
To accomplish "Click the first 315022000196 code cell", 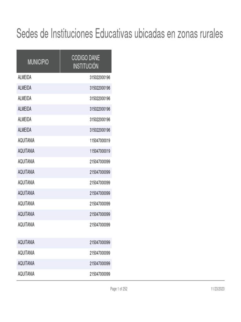I will (100, 77).
